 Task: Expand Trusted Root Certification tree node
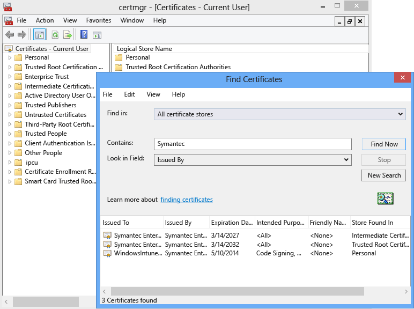point(10,67)
